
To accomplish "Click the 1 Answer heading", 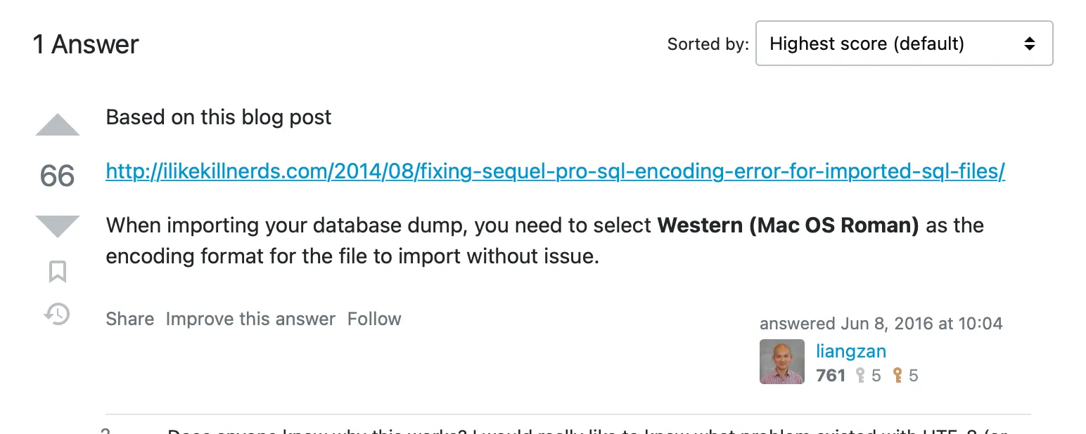I will [86, 44].
